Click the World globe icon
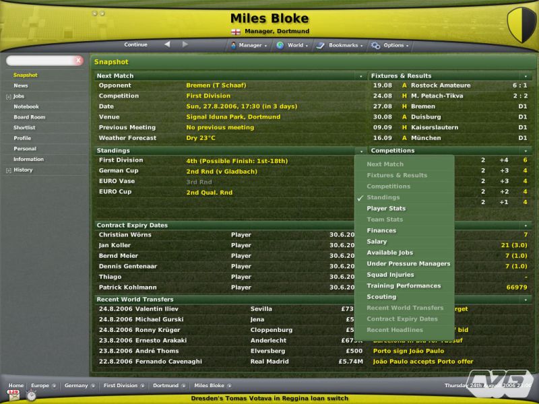The image size is (539, 404). [280, 45]
